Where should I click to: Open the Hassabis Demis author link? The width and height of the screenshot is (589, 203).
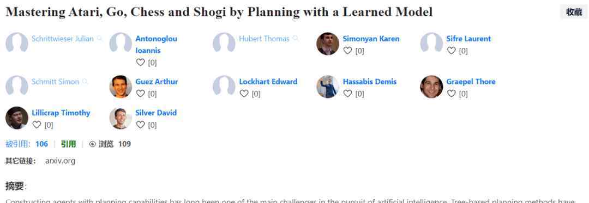[x=370, y=82]
